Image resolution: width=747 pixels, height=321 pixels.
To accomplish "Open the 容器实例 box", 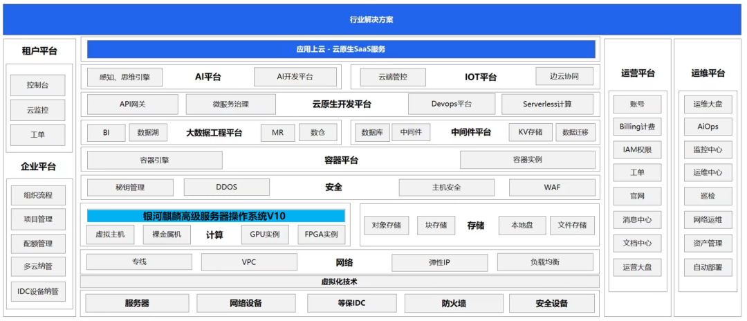I will pos(527,160).
